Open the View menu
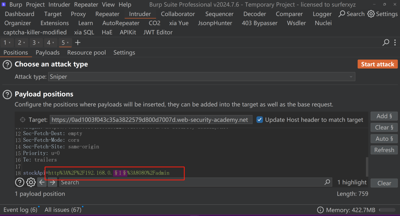The height and width of the screenshot is (216, 400). (108, 4)
